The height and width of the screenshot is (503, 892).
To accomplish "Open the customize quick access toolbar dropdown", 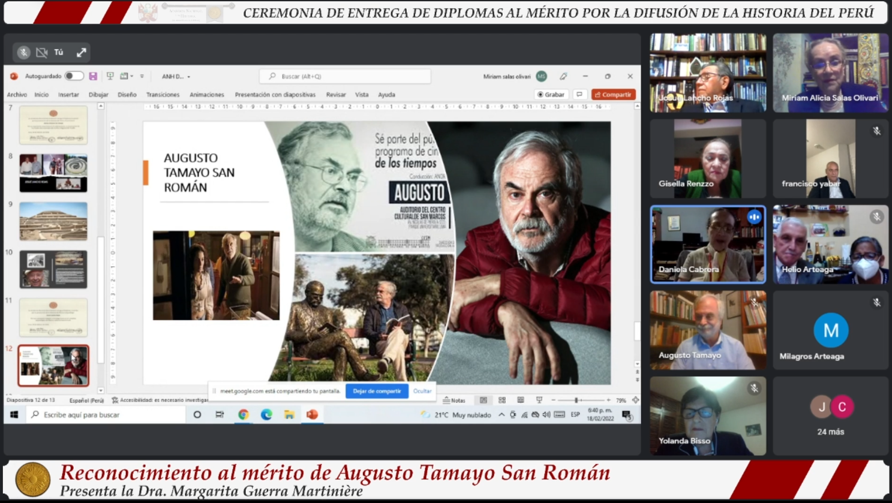I will [142, 77].
